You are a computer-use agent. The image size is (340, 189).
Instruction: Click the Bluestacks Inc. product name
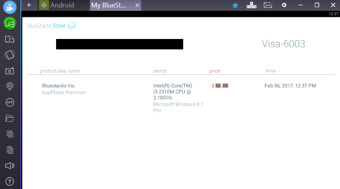tap(59, 86)
